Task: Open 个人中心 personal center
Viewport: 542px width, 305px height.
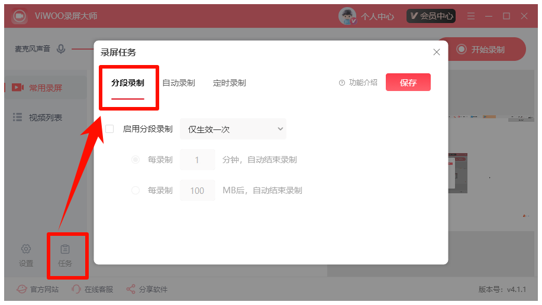Action: tap(377, 16)
